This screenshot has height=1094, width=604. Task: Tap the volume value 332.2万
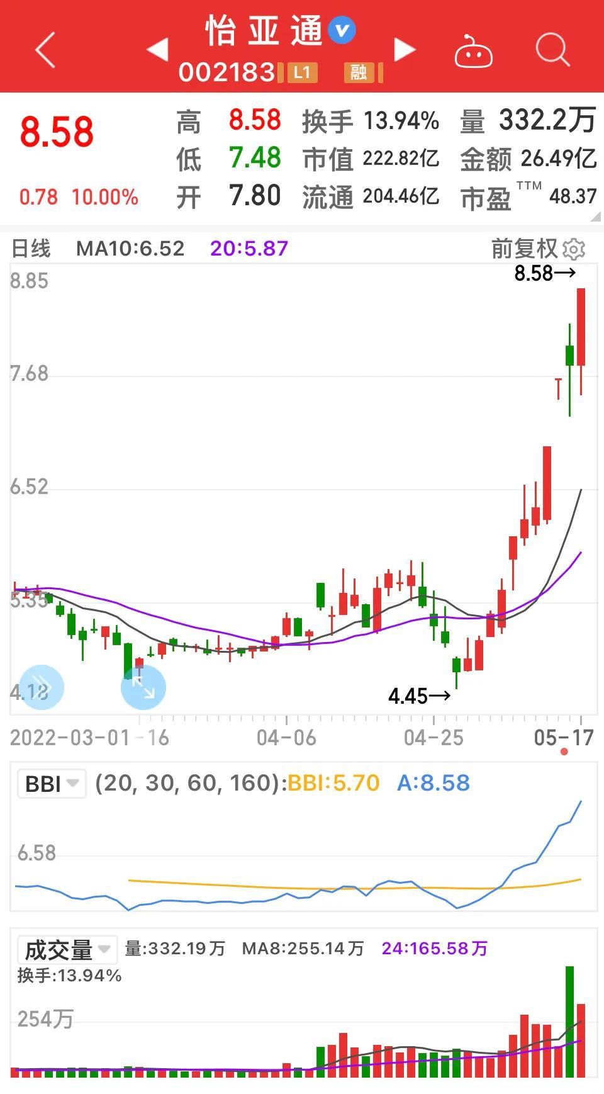click(x=547, y=120)
